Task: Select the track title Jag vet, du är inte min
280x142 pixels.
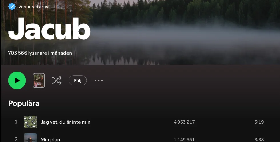Action: click(x=65, y=122)
